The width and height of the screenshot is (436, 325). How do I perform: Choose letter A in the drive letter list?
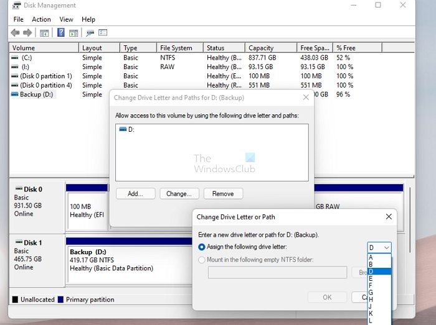click(x=379, y=257)
